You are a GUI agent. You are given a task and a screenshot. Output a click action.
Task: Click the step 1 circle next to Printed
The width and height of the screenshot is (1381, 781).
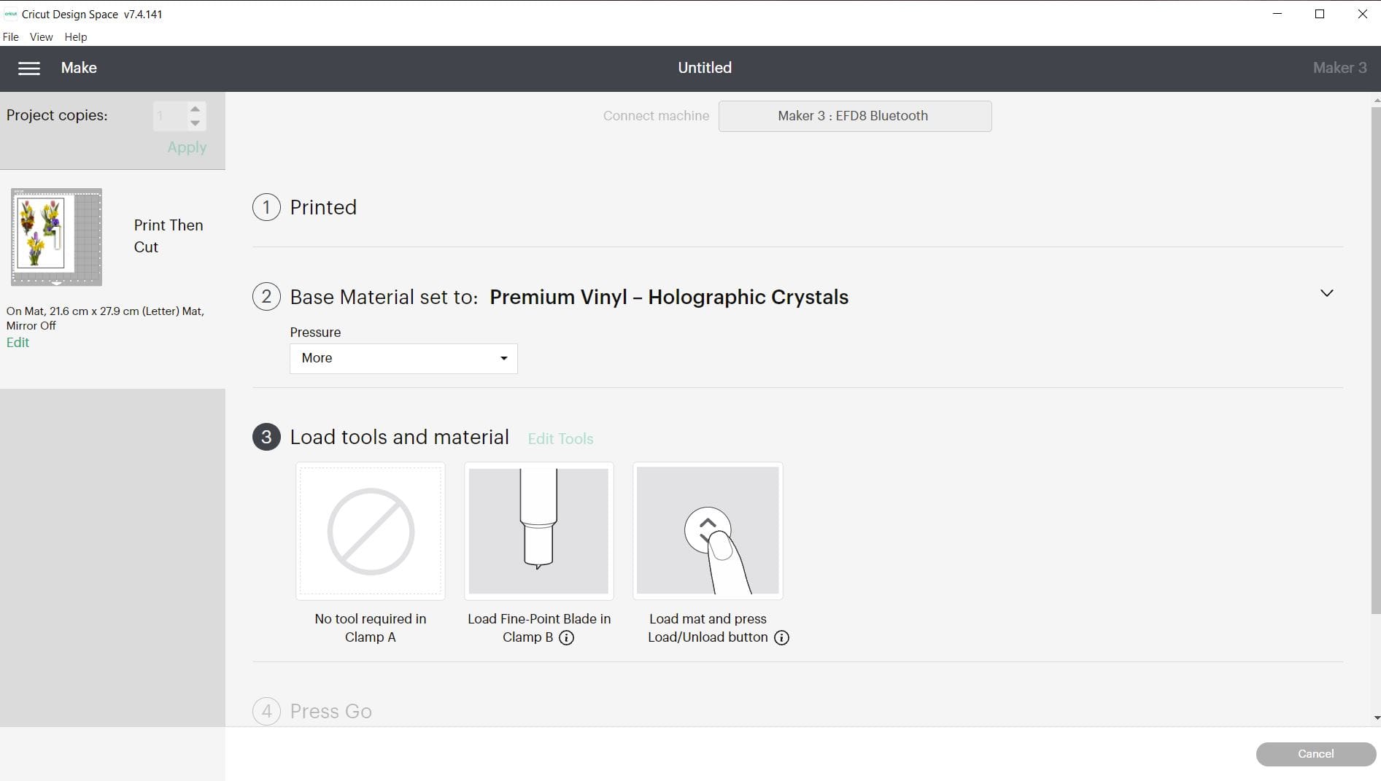pyautogui.click(x=266, y=207)
